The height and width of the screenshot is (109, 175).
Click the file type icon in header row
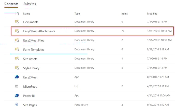click(17, 13)
